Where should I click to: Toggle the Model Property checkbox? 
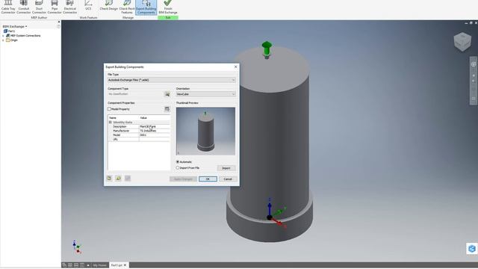click(109, 109)
